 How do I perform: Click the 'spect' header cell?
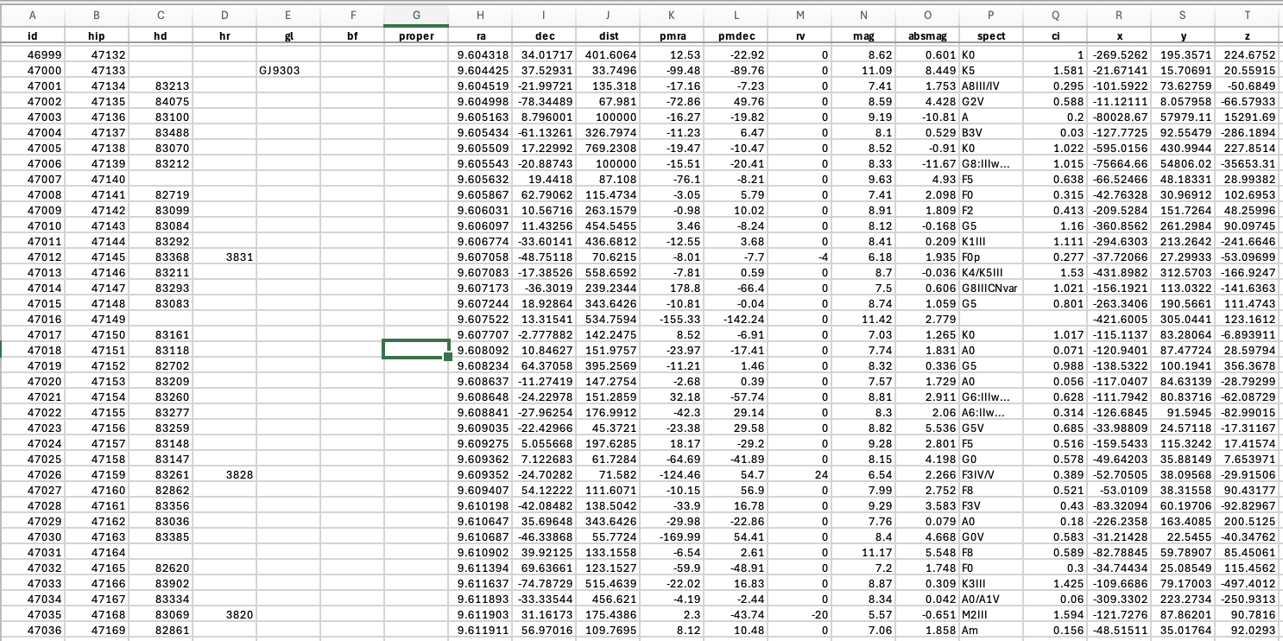click(x=991, y=36)
